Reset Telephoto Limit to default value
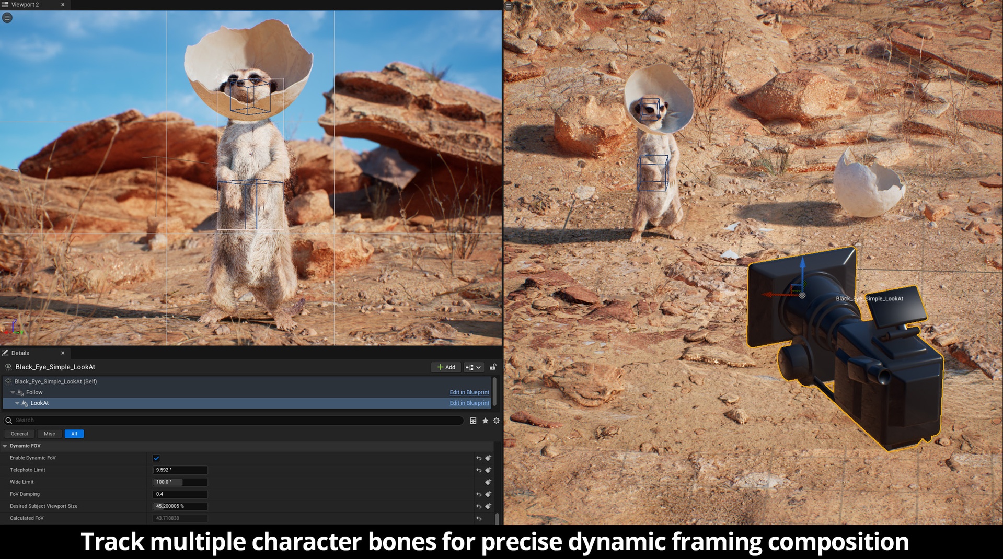Image resolution: width=1003 pixels, height=559 pixels. (x=479, y=470)
